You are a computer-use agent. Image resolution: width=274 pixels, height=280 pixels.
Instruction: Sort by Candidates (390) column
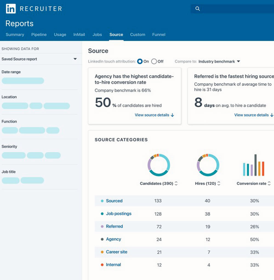pos(176,183)
